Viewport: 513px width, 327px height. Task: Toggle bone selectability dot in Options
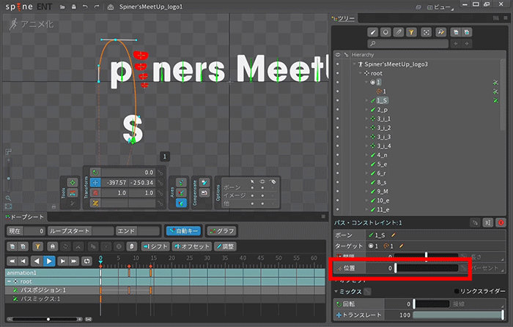(252, 188)
